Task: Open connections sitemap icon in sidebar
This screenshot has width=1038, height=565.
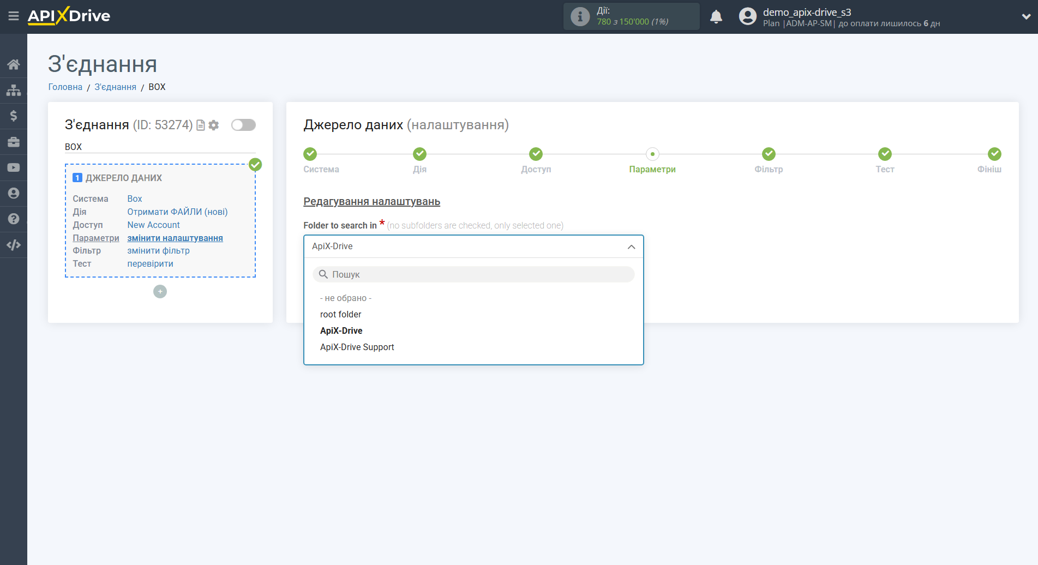Action: pyautogui.click(x=14, y=91)
